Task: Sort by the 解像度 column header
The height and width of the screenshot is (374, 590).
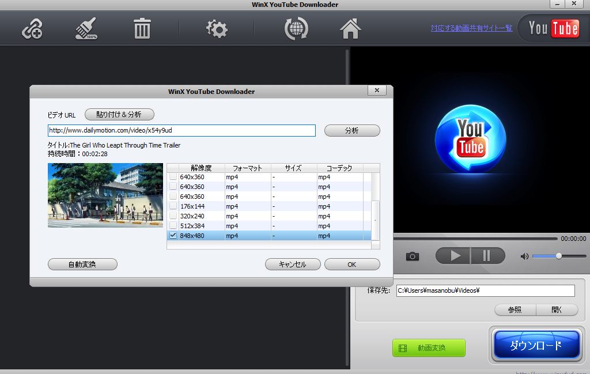Action: tap(201, 168)
